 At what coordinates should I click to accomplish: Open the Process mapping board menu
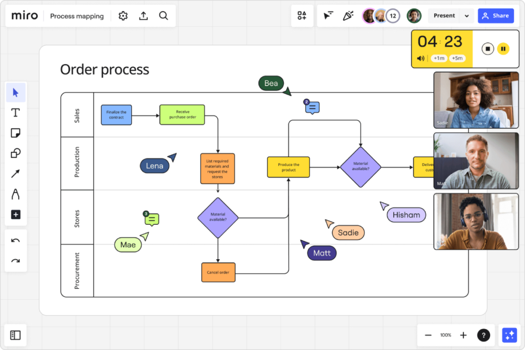[77, 16]
